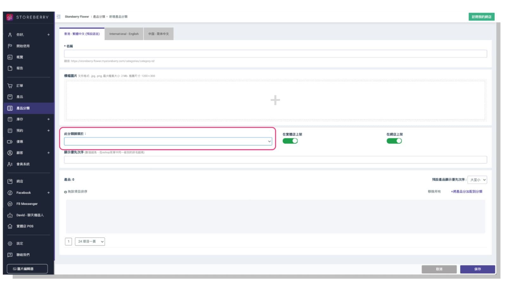This screenshot has height=285, width=507.
Task: Open 概覽 dashboard via its chart icon
Action: coord(10,57)
